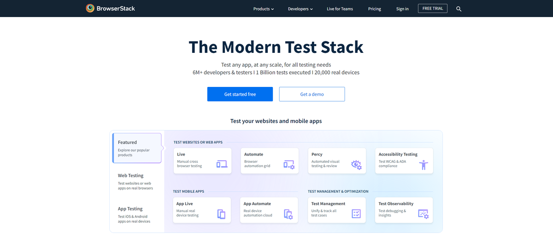Click the Percy eye icon
This screenshot has width=553, height=242.
pos(356,164)
